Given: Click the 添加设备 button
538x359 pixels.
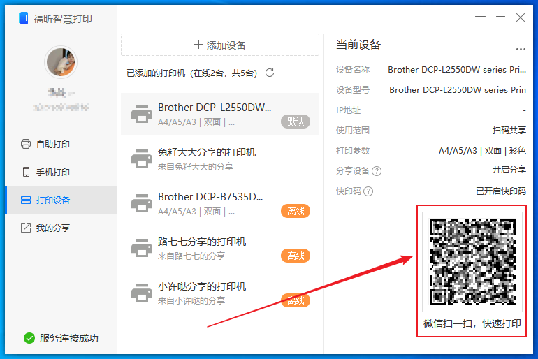Looking at the screenshot, I should 220,45.
